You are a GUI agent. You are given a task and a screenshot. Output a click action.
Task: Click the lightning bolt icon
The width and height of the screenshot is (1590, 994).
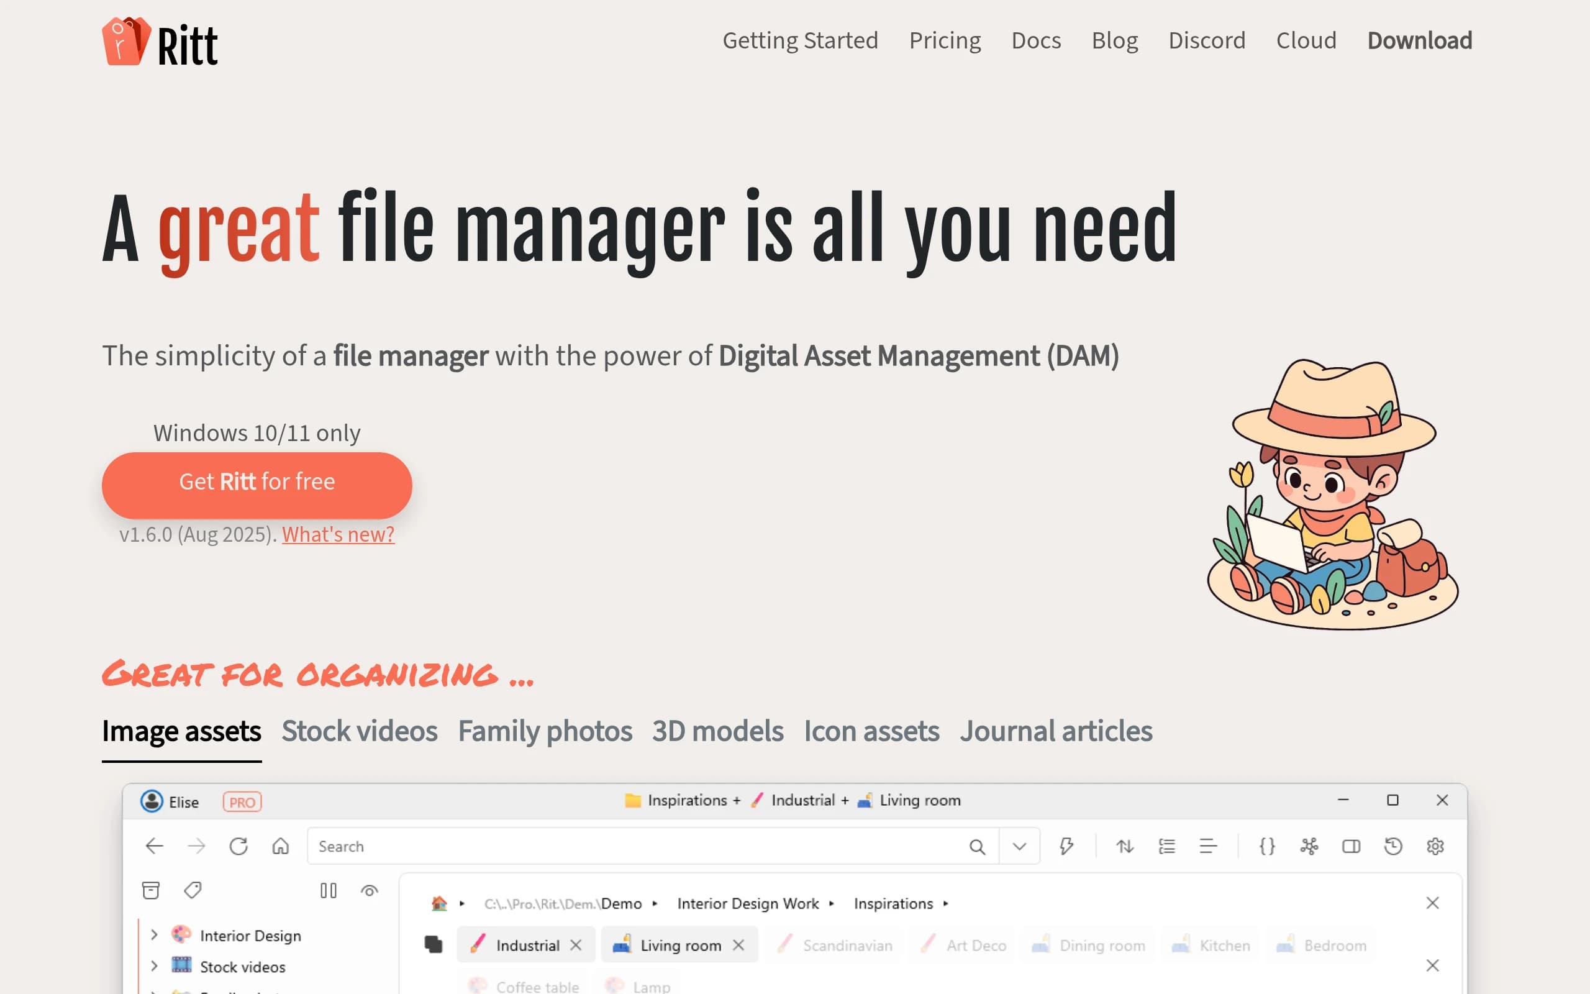click(1066, 846)
